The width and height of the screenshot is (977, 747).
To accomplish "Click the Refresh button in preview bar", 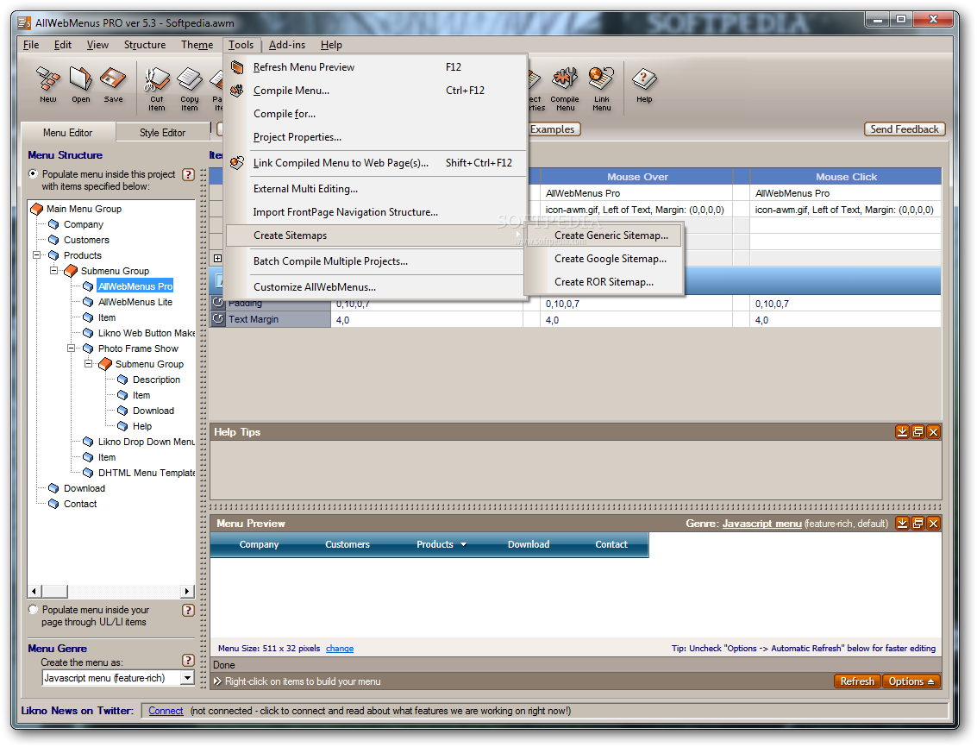I will pos(857,681).
